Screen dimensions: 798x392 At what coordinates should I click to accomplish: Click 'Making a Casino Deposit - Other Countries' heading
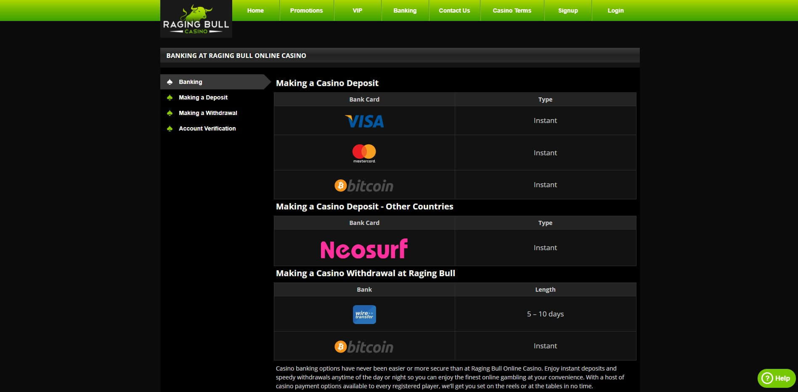pos(365,206)
